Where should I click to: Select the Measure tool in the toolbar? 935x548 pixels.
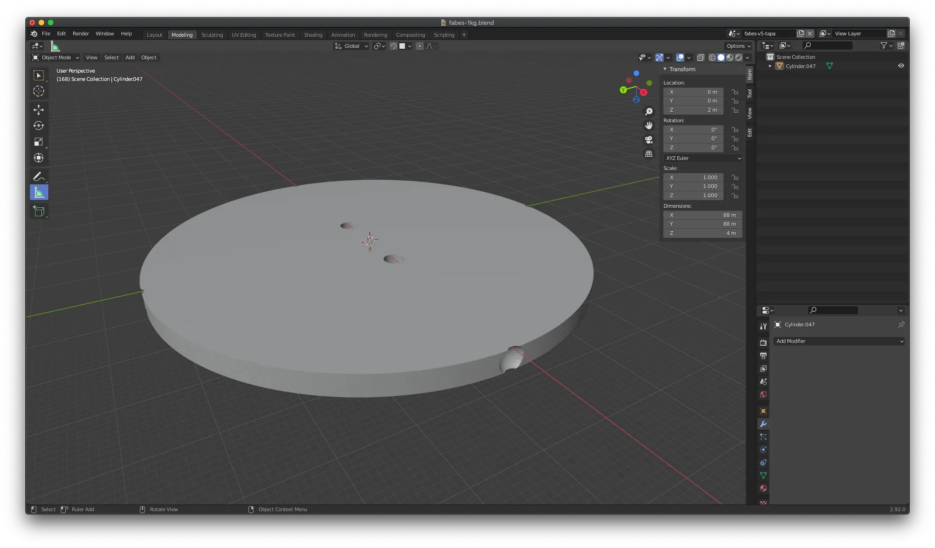coord(39,192)
